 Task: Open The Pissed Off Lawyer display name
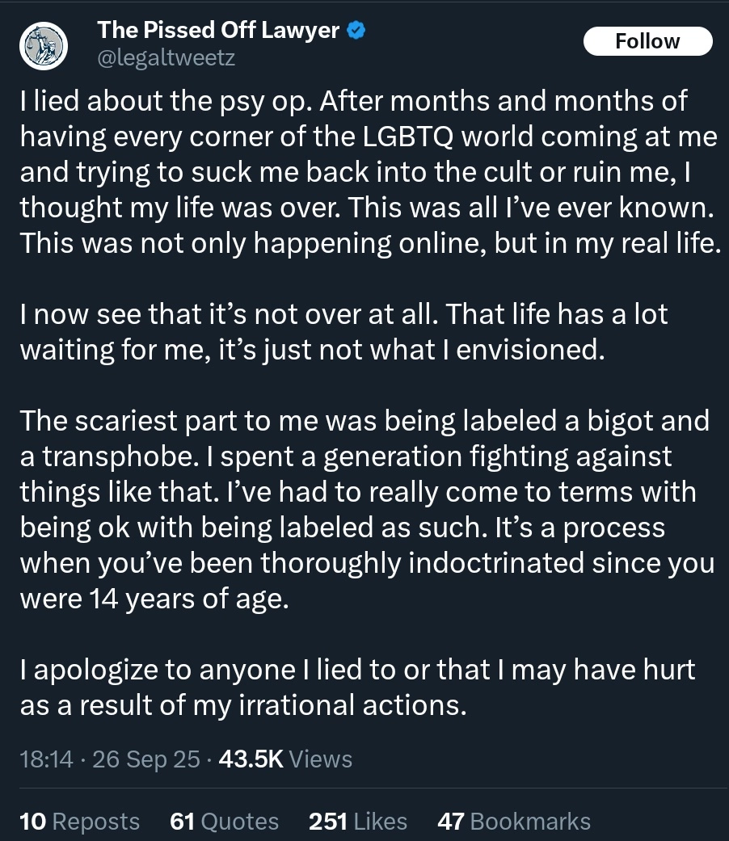point(218,31)
